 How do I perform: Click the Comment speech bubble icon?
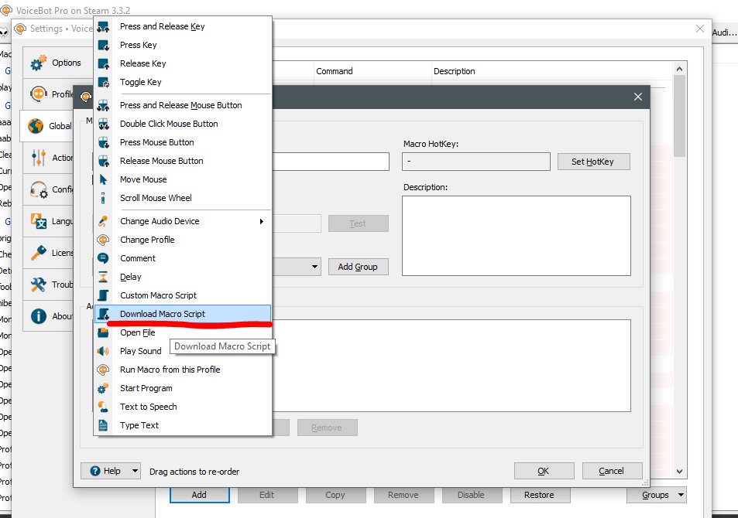coord(103,258)
